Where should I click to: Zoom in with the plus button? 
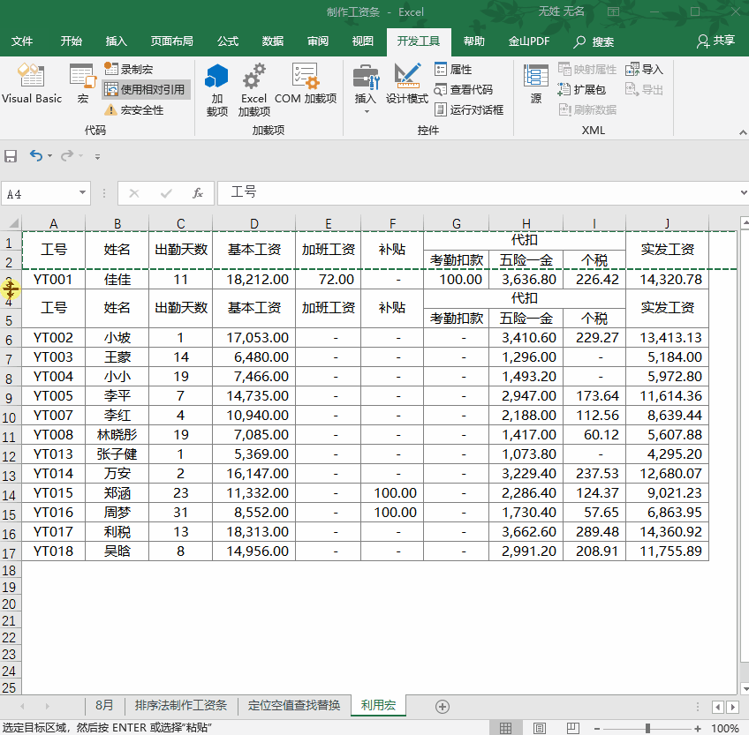(698, 728)
